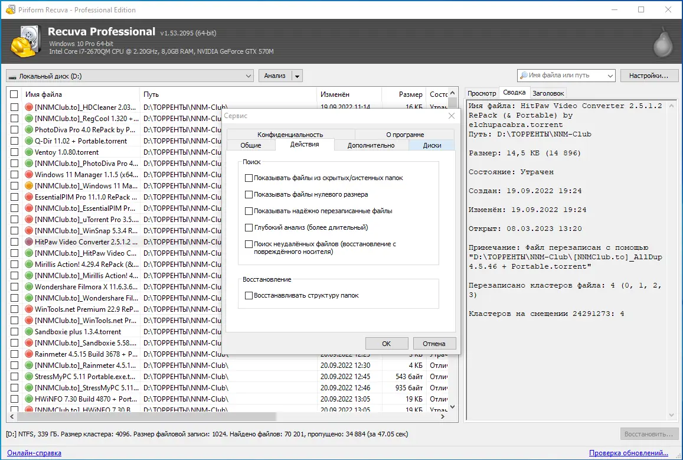Switch to the О программе tab
This screenshot has height=460, width=683.
(404, 135)
